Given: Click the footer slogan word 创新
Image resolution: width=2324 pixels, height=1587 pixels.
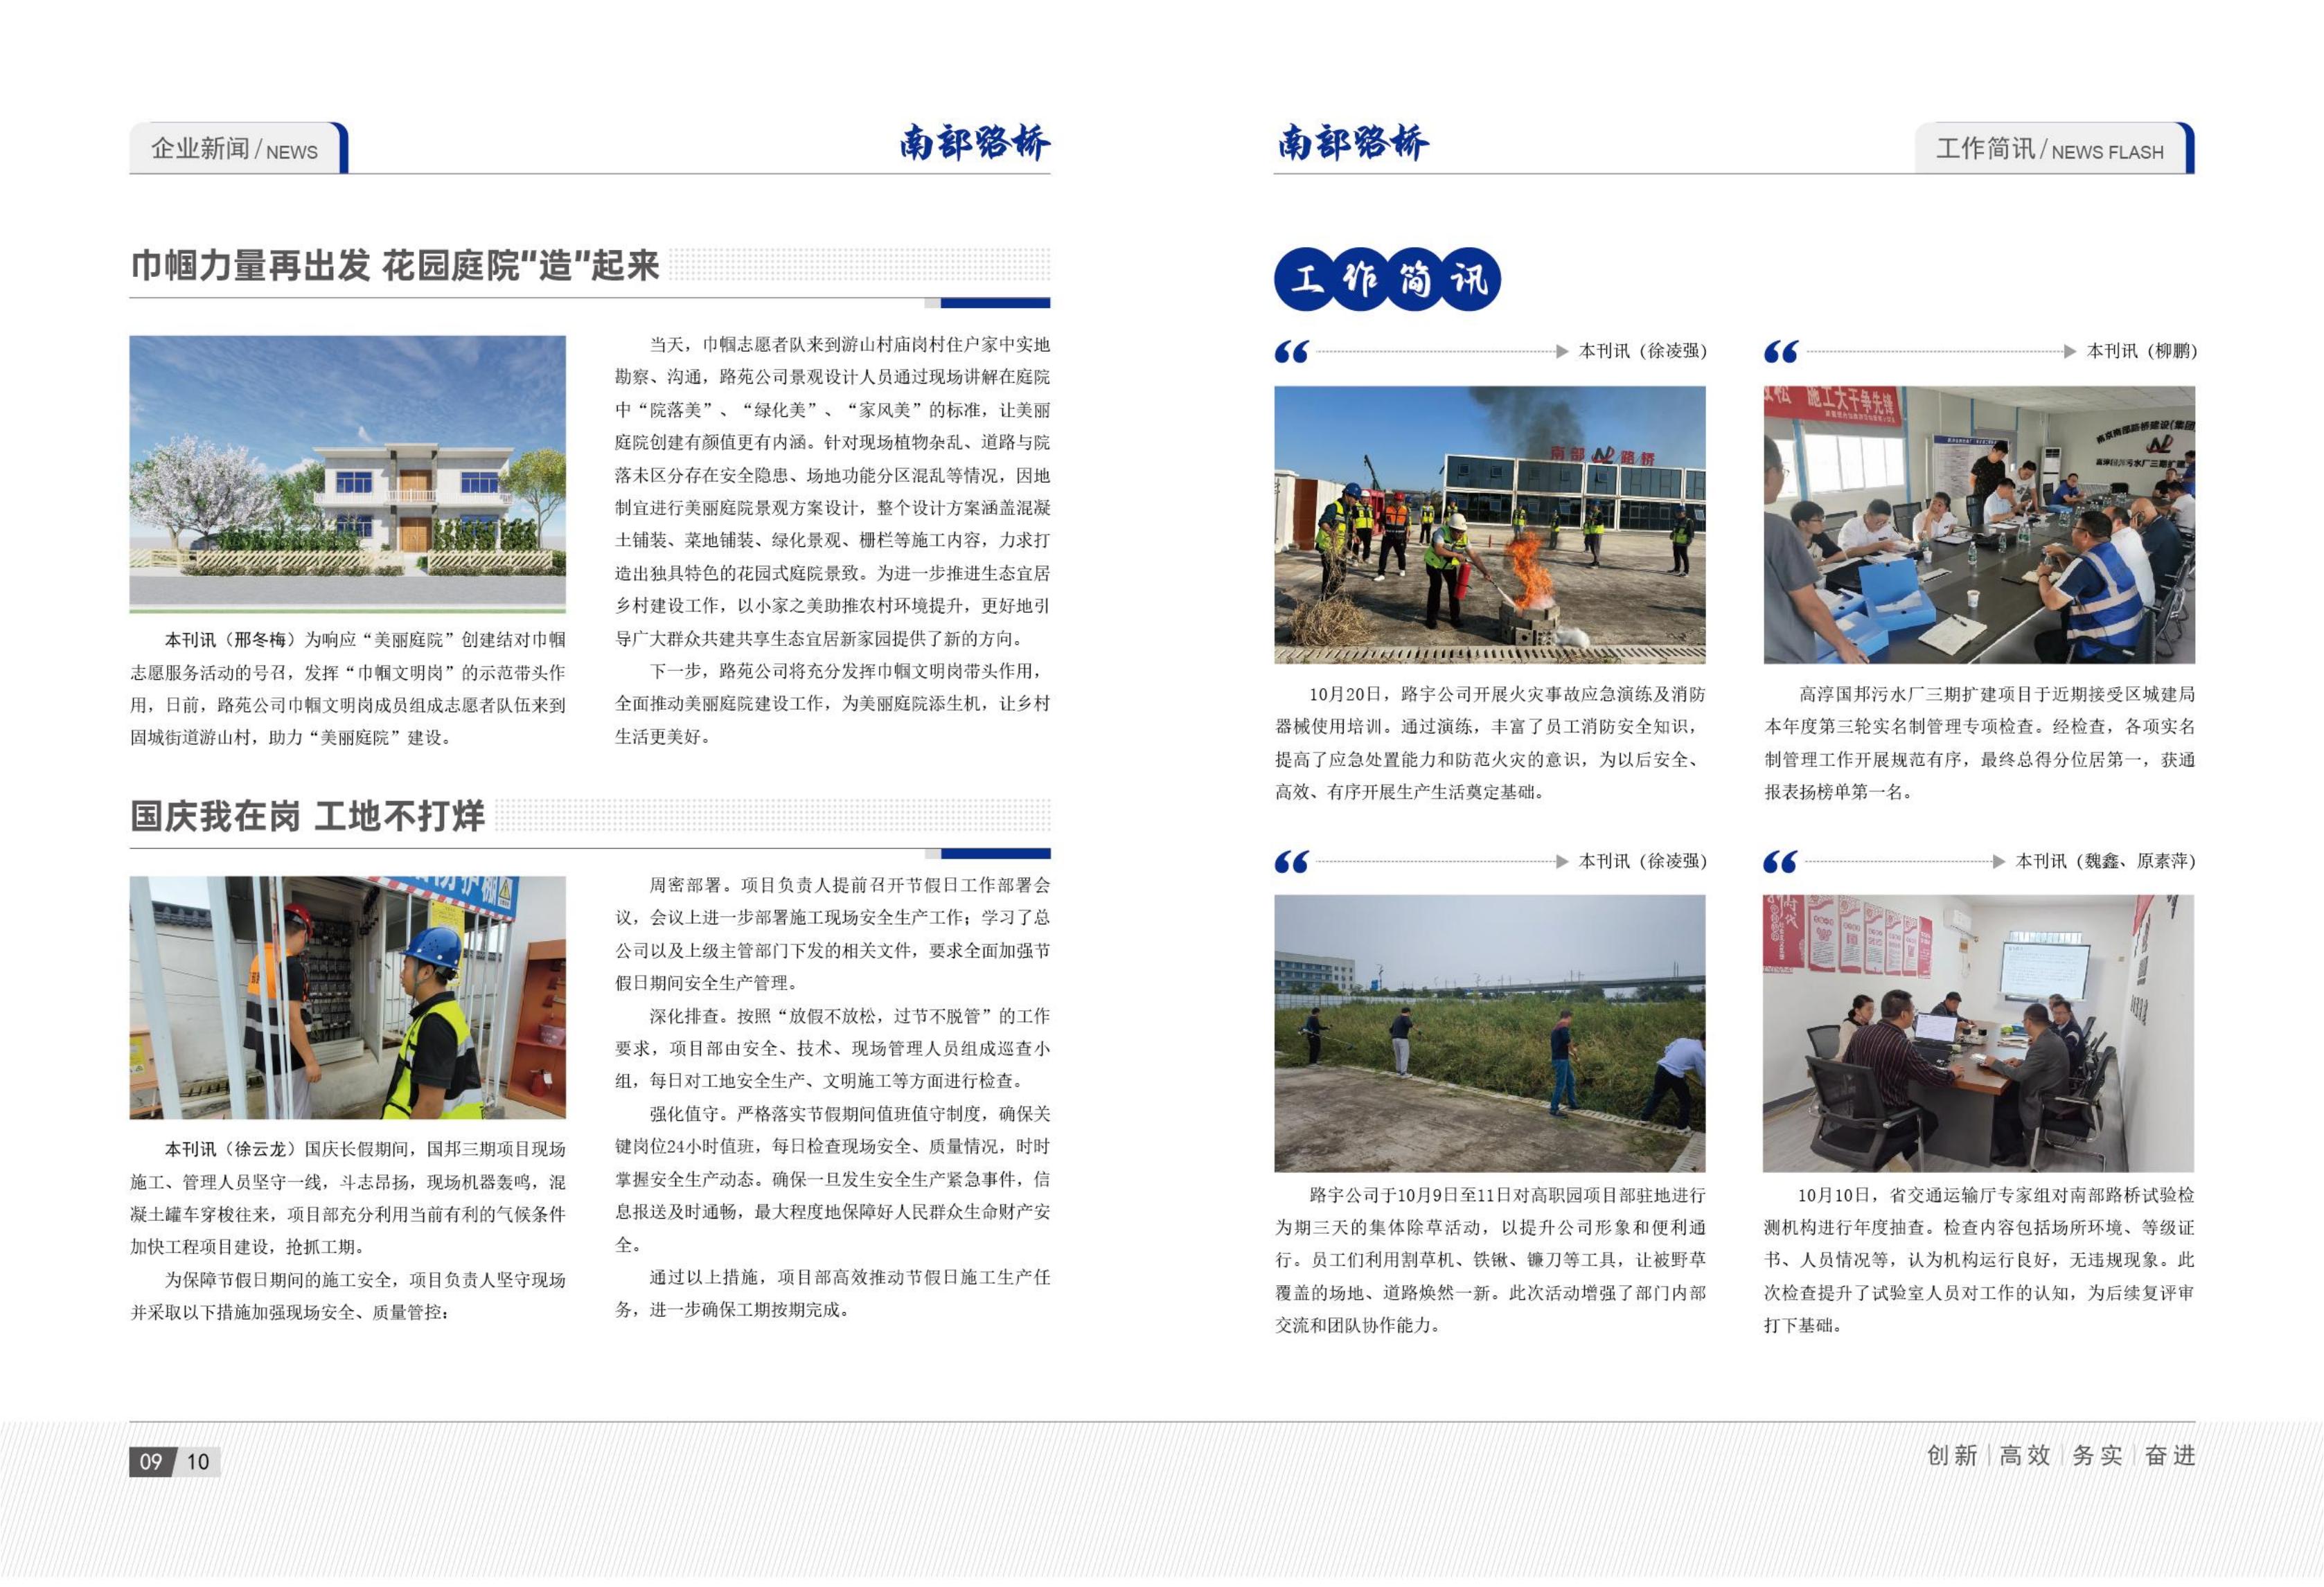Looking at the screenshot, I should (x=1952, y=1455).
